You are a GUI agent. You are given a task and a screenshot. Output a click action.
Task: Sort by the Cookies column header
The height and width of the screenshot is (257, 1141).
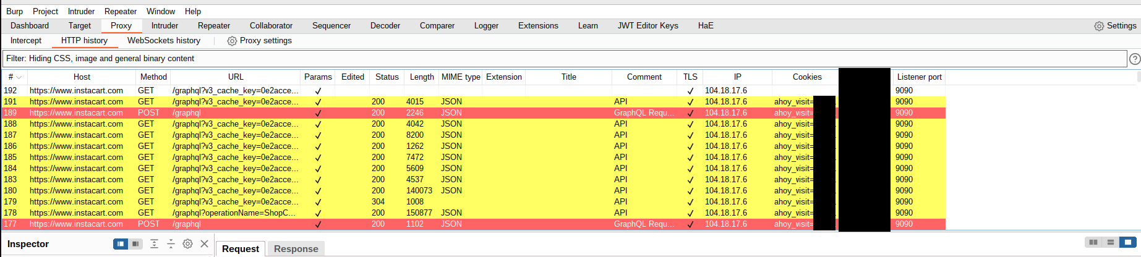pyautogui.click(x=807, y=77)
